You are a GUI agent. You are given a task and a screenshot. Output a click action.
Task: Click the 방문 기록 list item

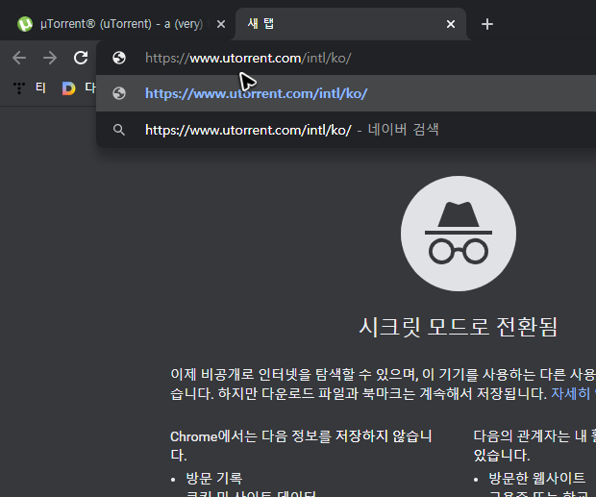(x=214, y=479)
